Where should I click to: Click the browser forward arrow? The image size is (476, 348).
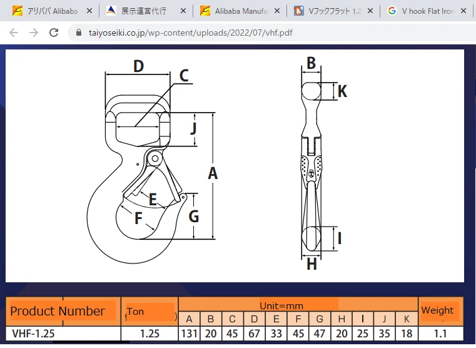pos(33,33)
